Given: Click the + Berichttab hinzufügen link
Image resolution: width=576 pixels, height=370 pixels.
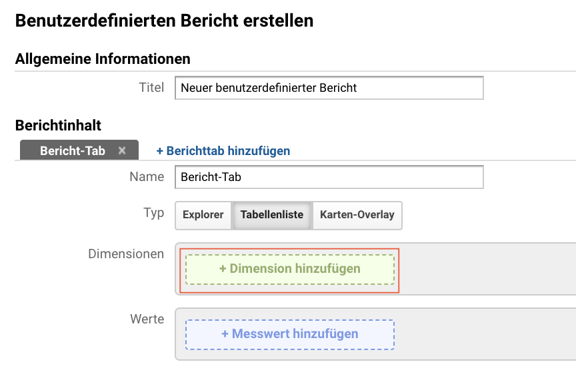Looking at the screenshot, I should pyautogui.click(x=223, y=150).
